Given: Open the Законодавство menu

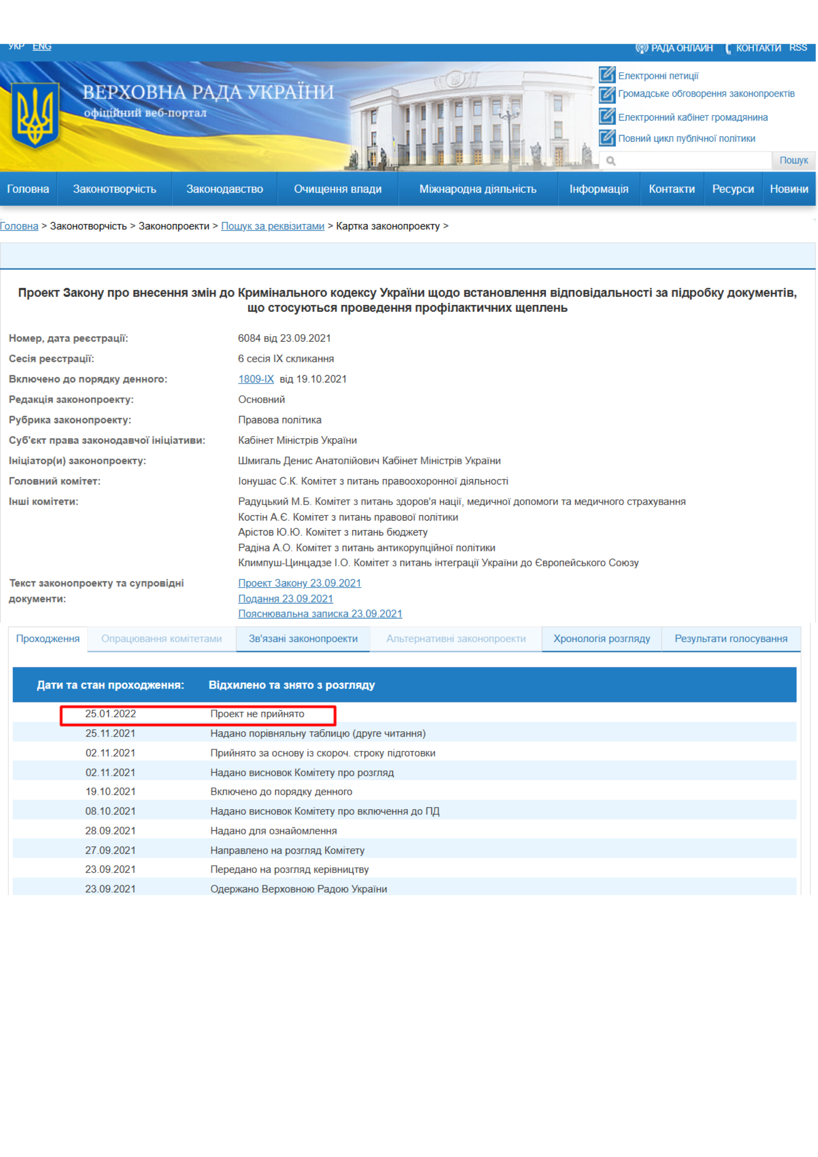Looking at the screenshot, I should click(225, 189).
